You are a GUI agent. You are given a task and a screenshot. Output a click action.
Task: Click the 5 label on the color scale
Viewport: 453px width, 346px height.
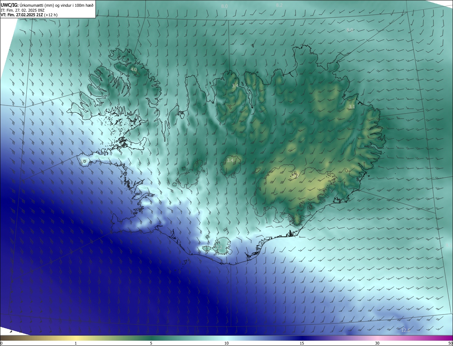pos(151,343)
